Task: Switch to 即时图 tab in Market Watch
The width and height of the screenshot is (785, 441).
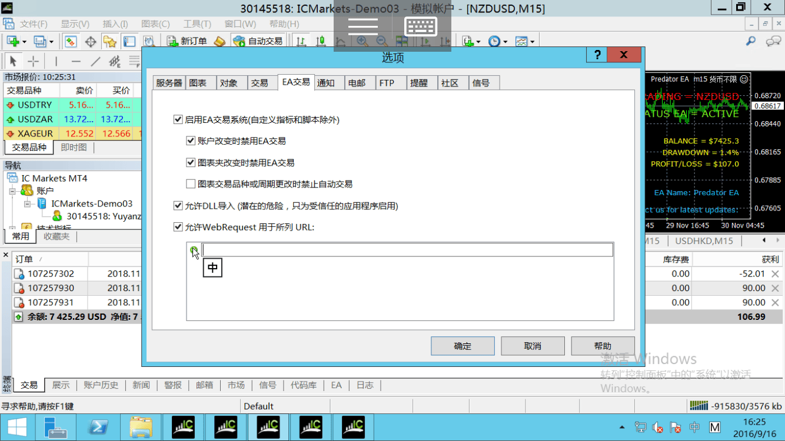Action: coord(74,148)
